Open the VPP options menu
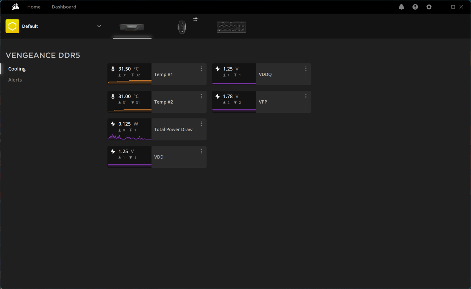The image size is (471, 289). click(x=306, y=96)
